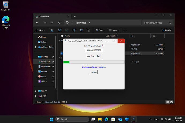Open the Sort dropdown menu
The width and height of the screenshot is (185, 123).
click(99, 30)
